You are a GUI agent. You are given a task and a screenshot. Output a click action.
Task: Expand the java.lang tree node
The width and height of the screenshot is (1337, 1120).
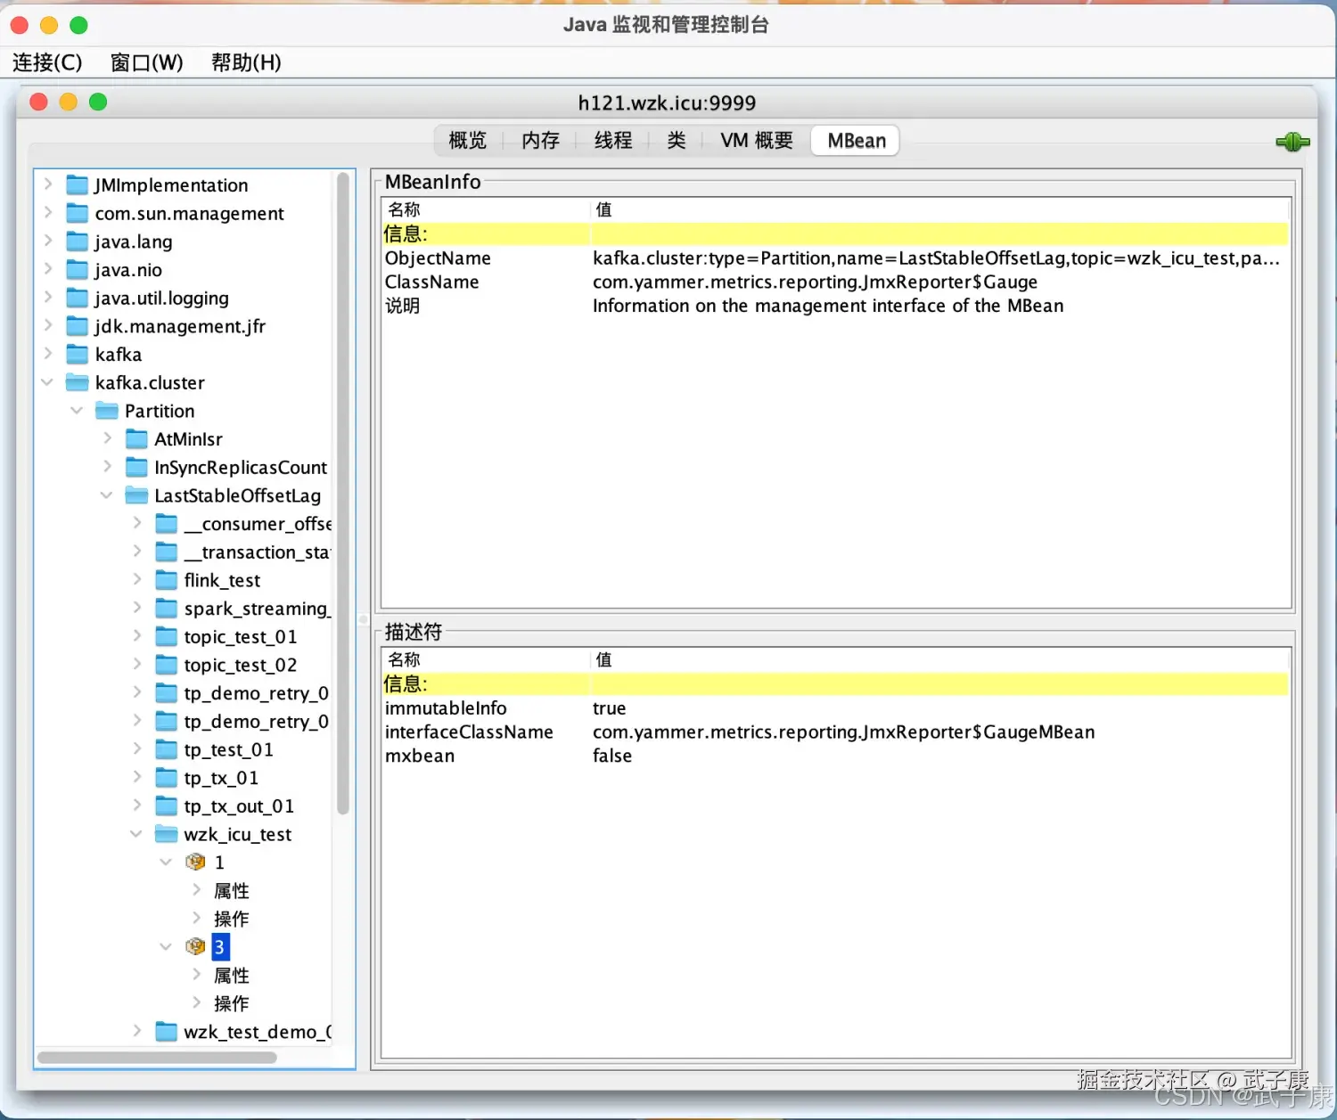point(48,241)
